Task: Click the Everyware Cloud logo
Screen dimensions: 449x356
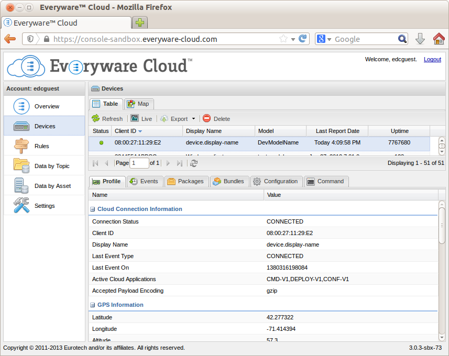Action: 100,66
